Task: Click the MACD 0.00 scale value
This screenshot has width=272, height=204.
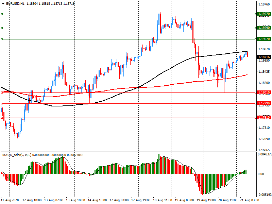Action: (261, 174)
